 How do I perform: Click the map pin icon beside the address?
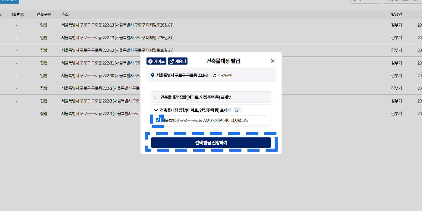(153, 75)
